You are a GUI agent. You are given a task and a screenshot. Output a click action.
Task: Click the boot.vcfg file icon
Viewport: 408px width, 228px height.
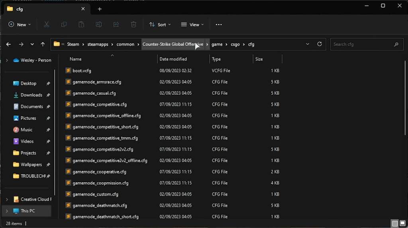pos(68,70)
